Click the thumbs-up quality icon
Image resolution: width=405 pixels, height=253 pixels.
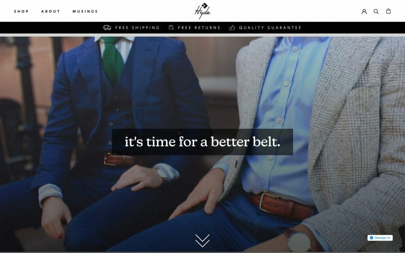tap(232, 28)
